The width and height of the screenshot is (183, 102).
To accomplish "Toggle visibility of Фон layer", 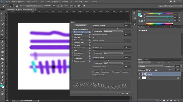I will pyautogui.click(x=139, y=78).
